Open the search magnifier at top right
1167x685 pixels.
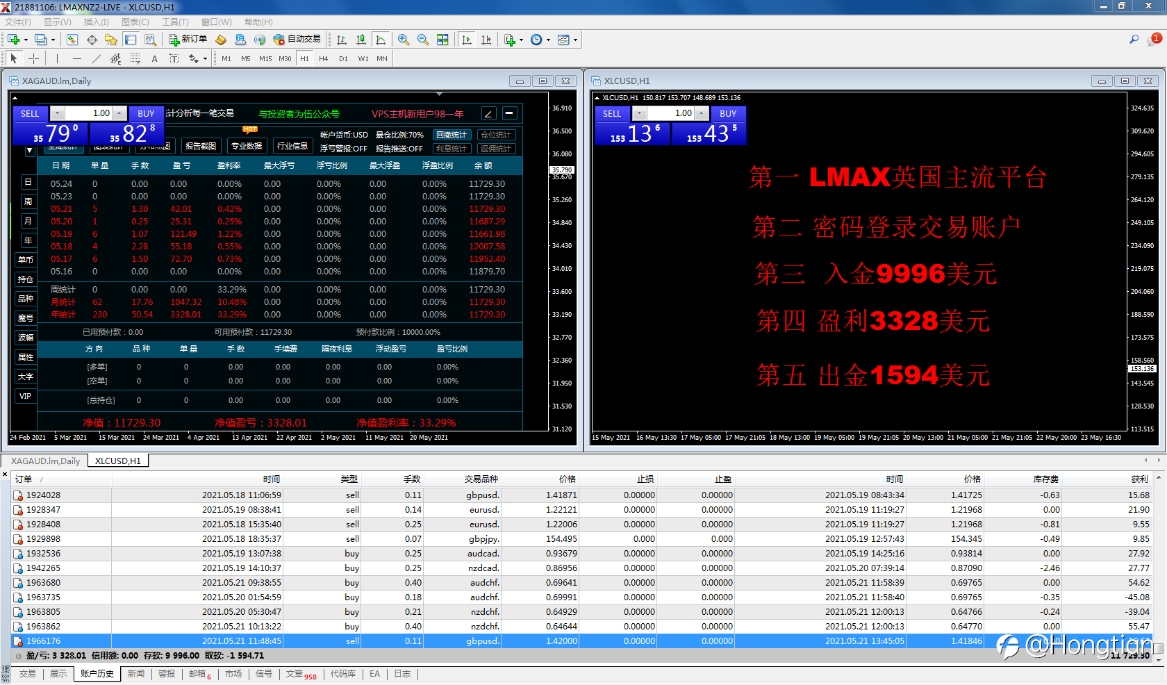[x=1134, y=40]
